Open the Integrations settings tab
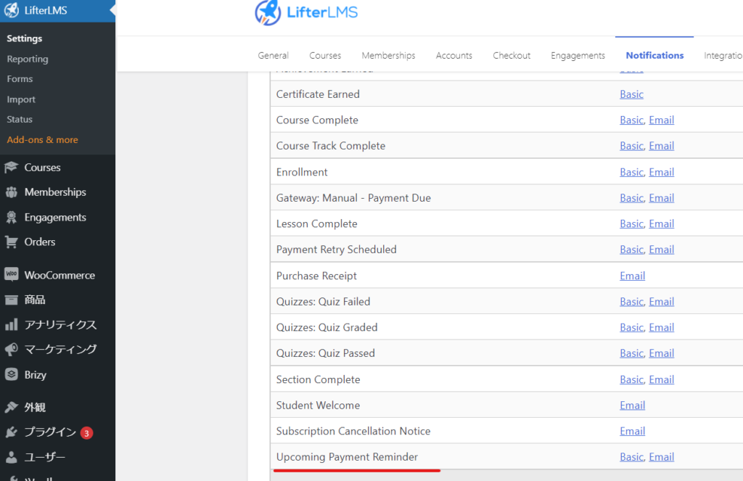 (723, 55)
